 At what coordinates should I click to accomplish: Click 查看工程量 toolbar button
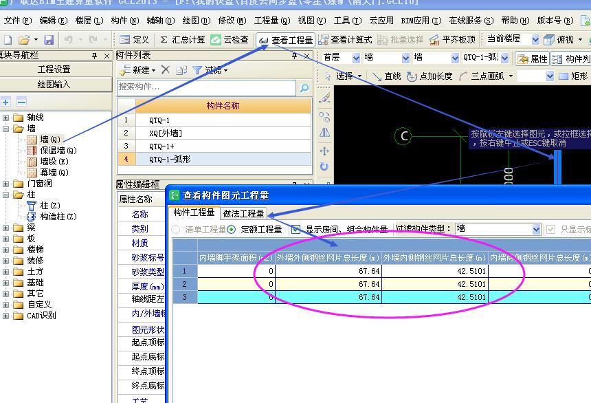click(286, 40)
